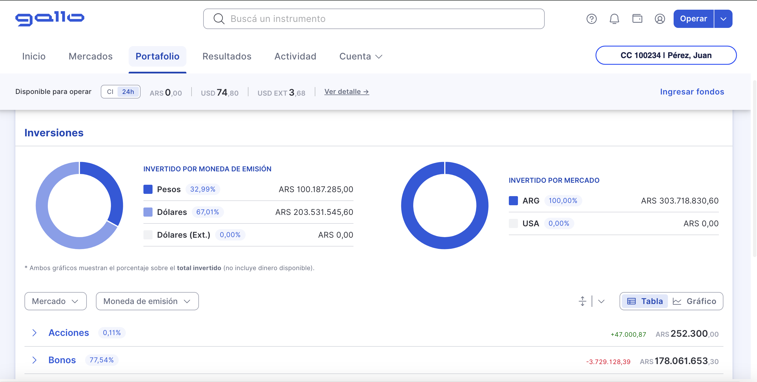Click the Ver detalle link
The width and height of the screenshot is (757, 382).
pos(346,92)
